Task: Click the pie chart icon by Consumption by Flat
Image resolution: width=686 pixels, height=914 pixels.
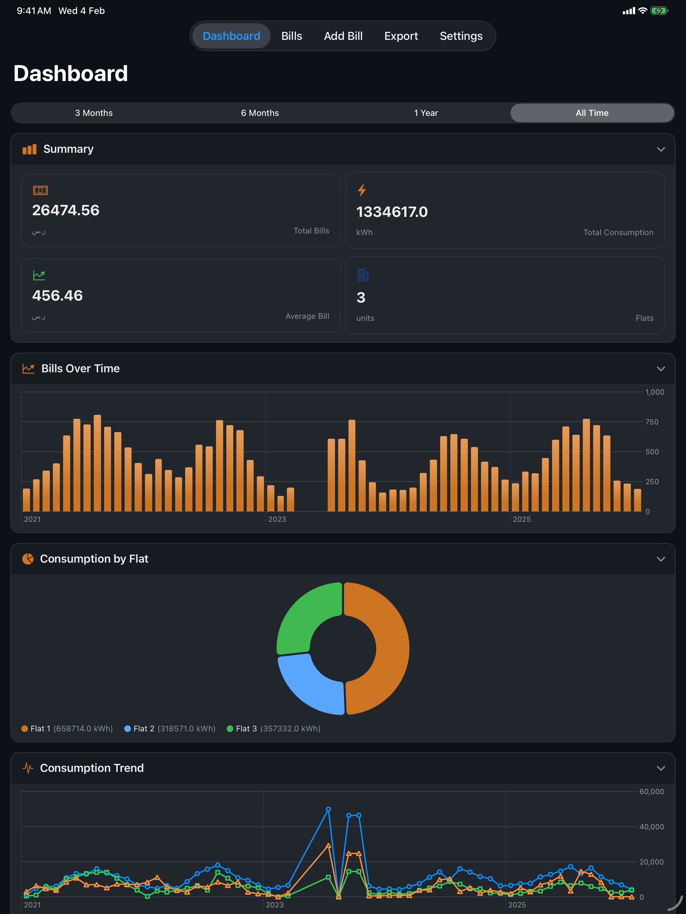Action: [x=28, y=559]
